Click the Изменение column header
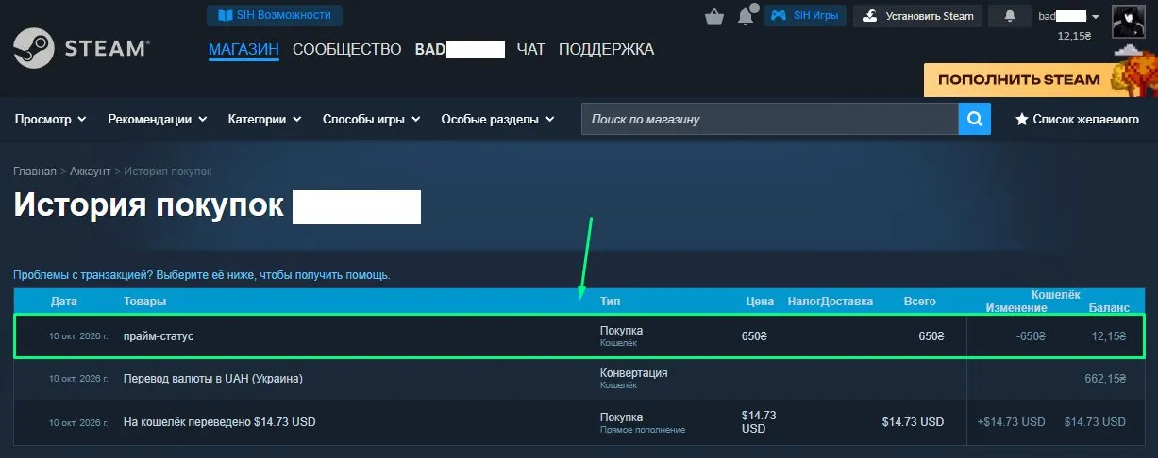 (x=1016, y=308)
